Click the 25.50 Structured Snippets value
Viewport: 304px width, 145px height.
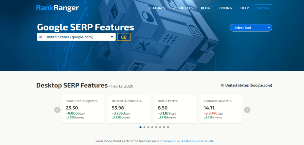72,108
